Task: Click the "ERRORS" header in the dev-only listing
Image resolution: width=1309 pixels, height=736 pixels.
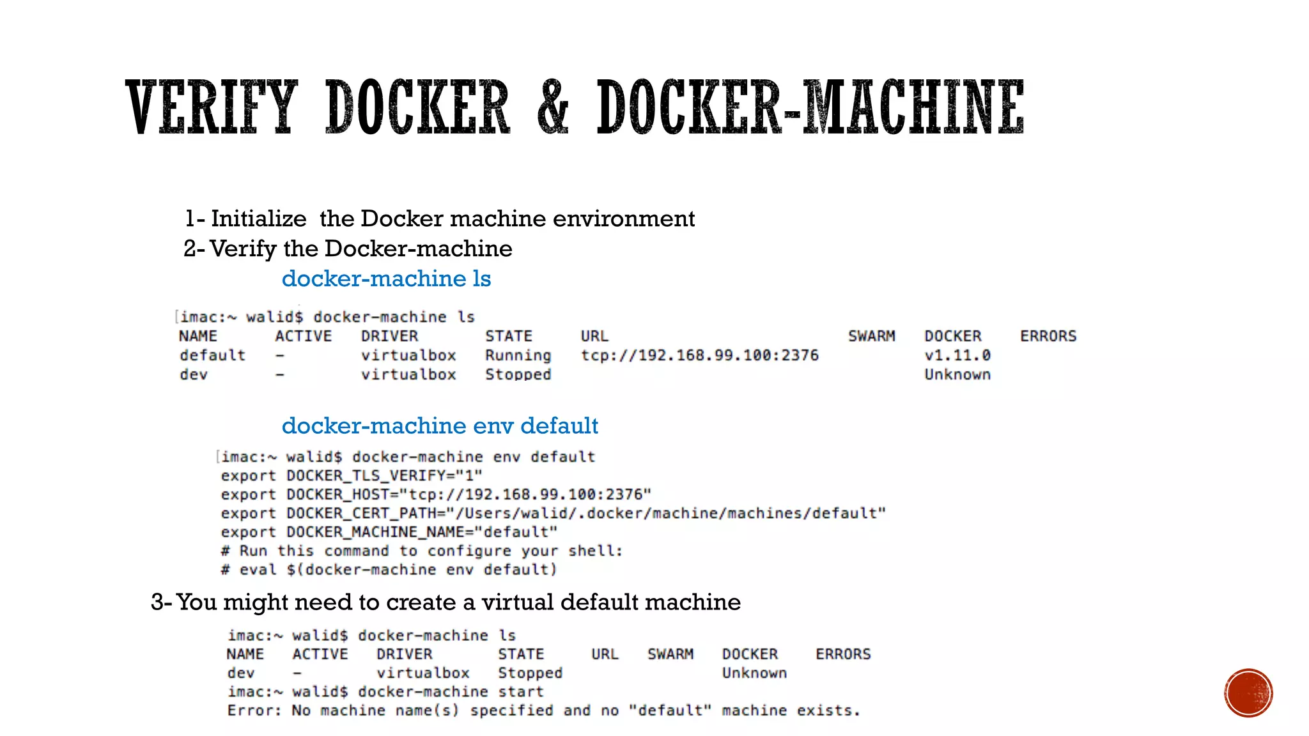Action: [843, 654]
